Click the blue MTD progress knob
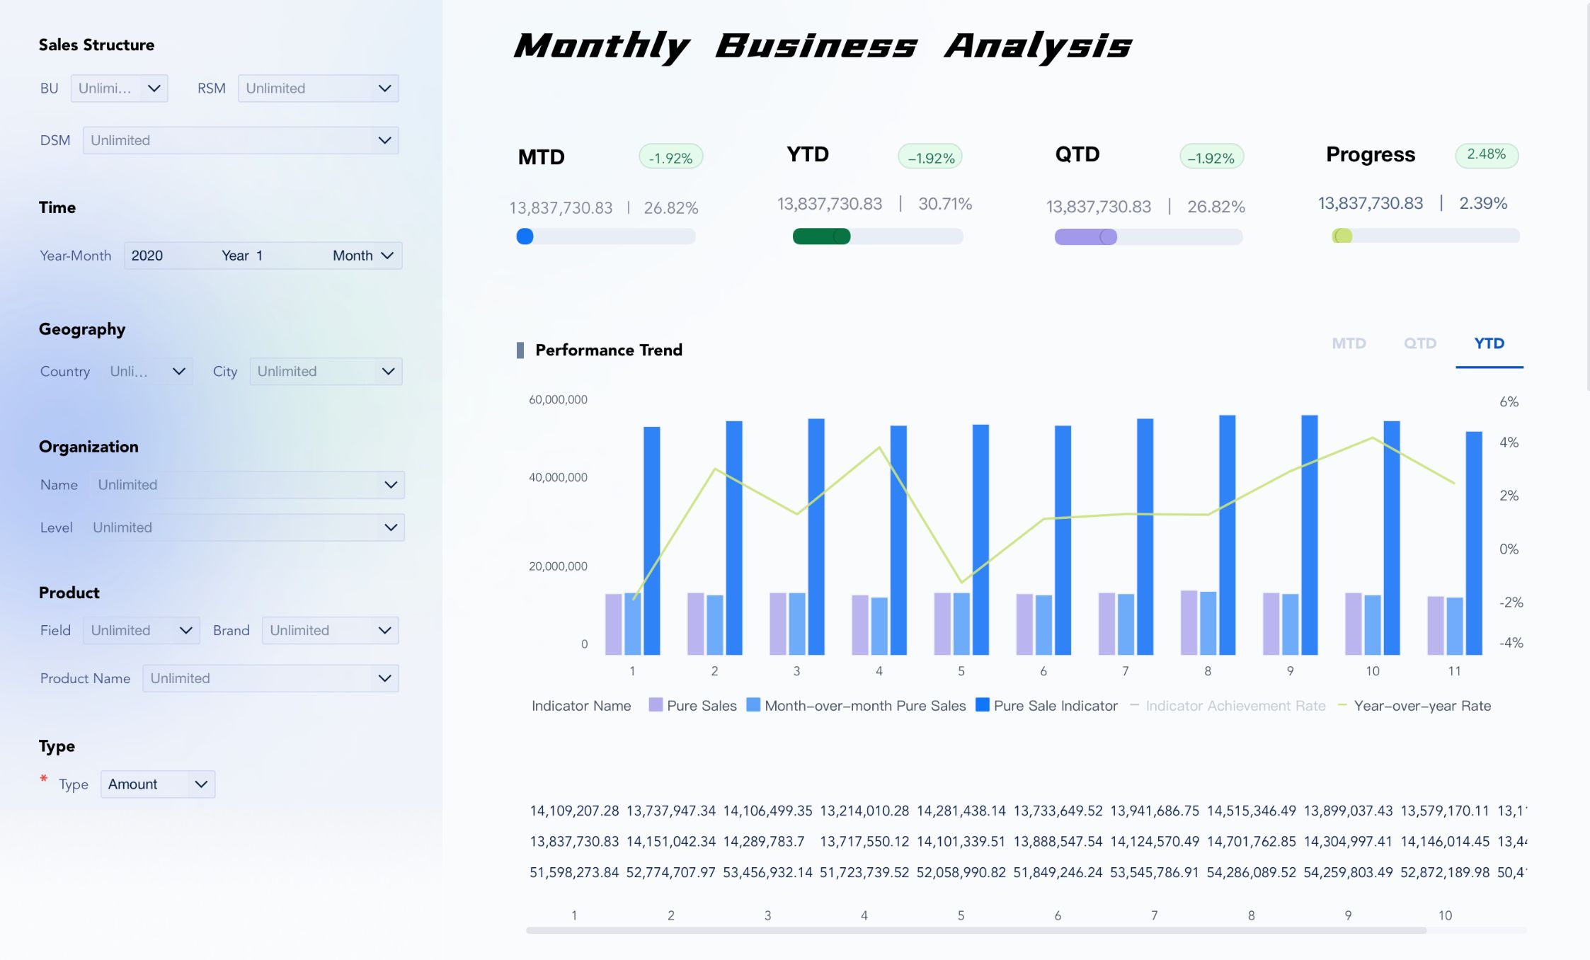This screenshot has width=1590, height=960. [x=525, y=236]
